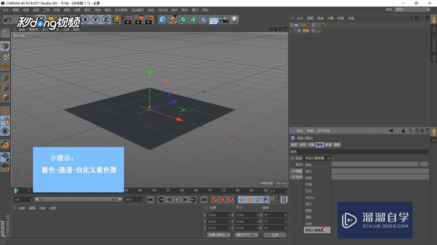This screenshot has height=245, width=437.
Task: Switch to the 对象 attribute tab
Action: [x=311, y=145]
